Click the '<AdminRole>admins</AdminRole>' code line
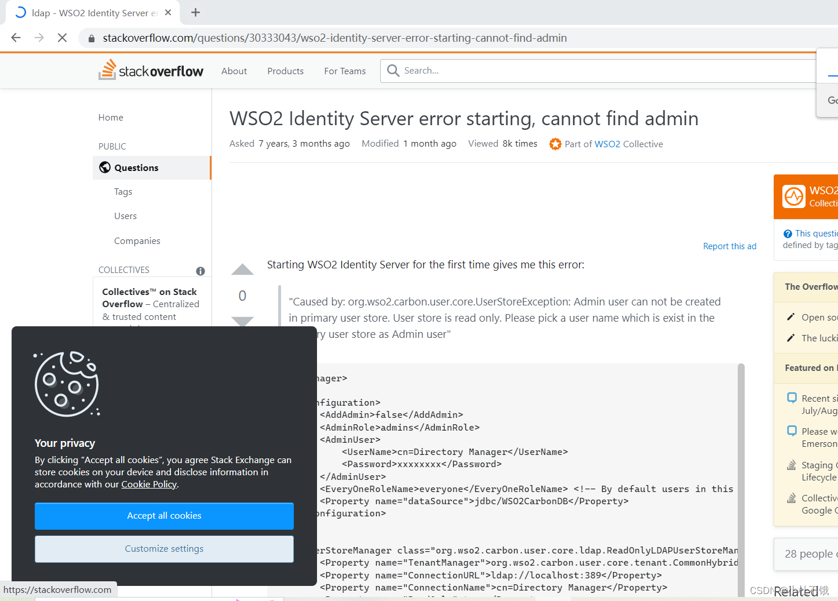This screenshot has width=838, height=601. coord(400,428)
